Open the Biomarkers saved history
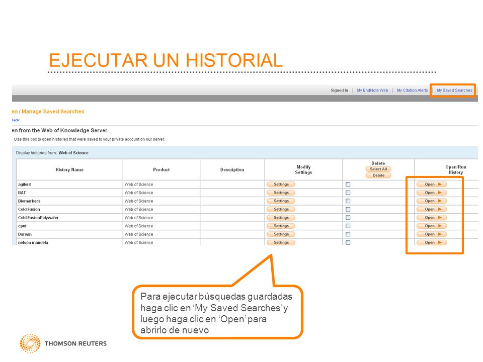This screenshot has height=362, width=483. pos(432,201)
